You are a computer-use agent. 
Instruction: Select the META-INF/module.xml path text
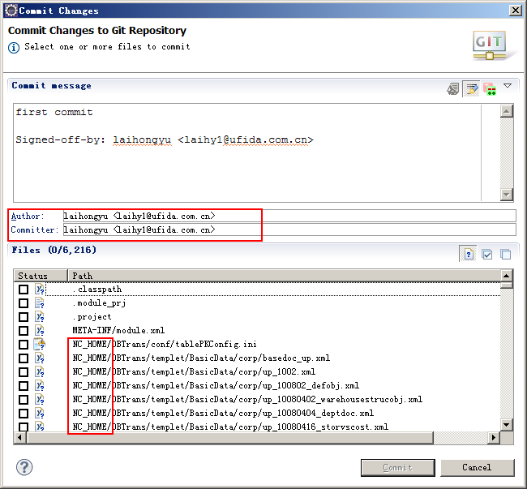tap(118, 330)
